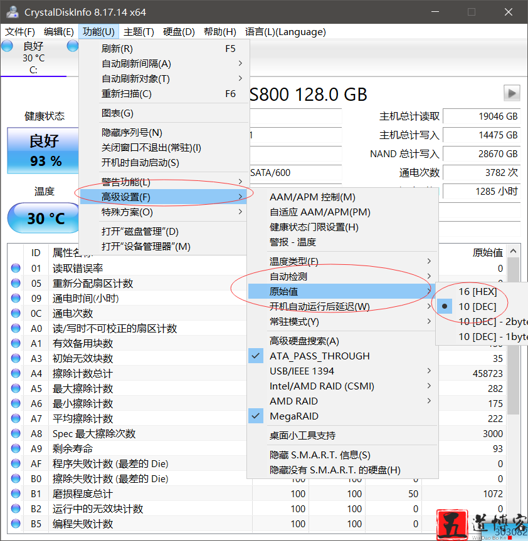Open the 硬盘(D) menu
Screen dimensions: 528x541
179,32
